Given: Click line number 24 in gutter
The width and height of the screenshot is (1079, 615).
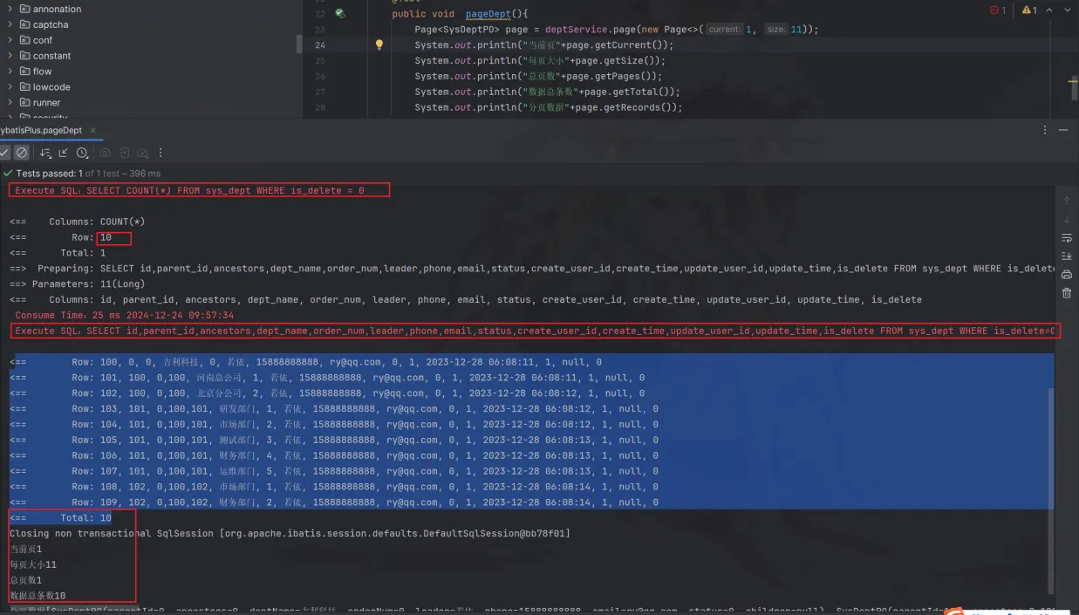Looking at the screenshot, I should 319,45.
